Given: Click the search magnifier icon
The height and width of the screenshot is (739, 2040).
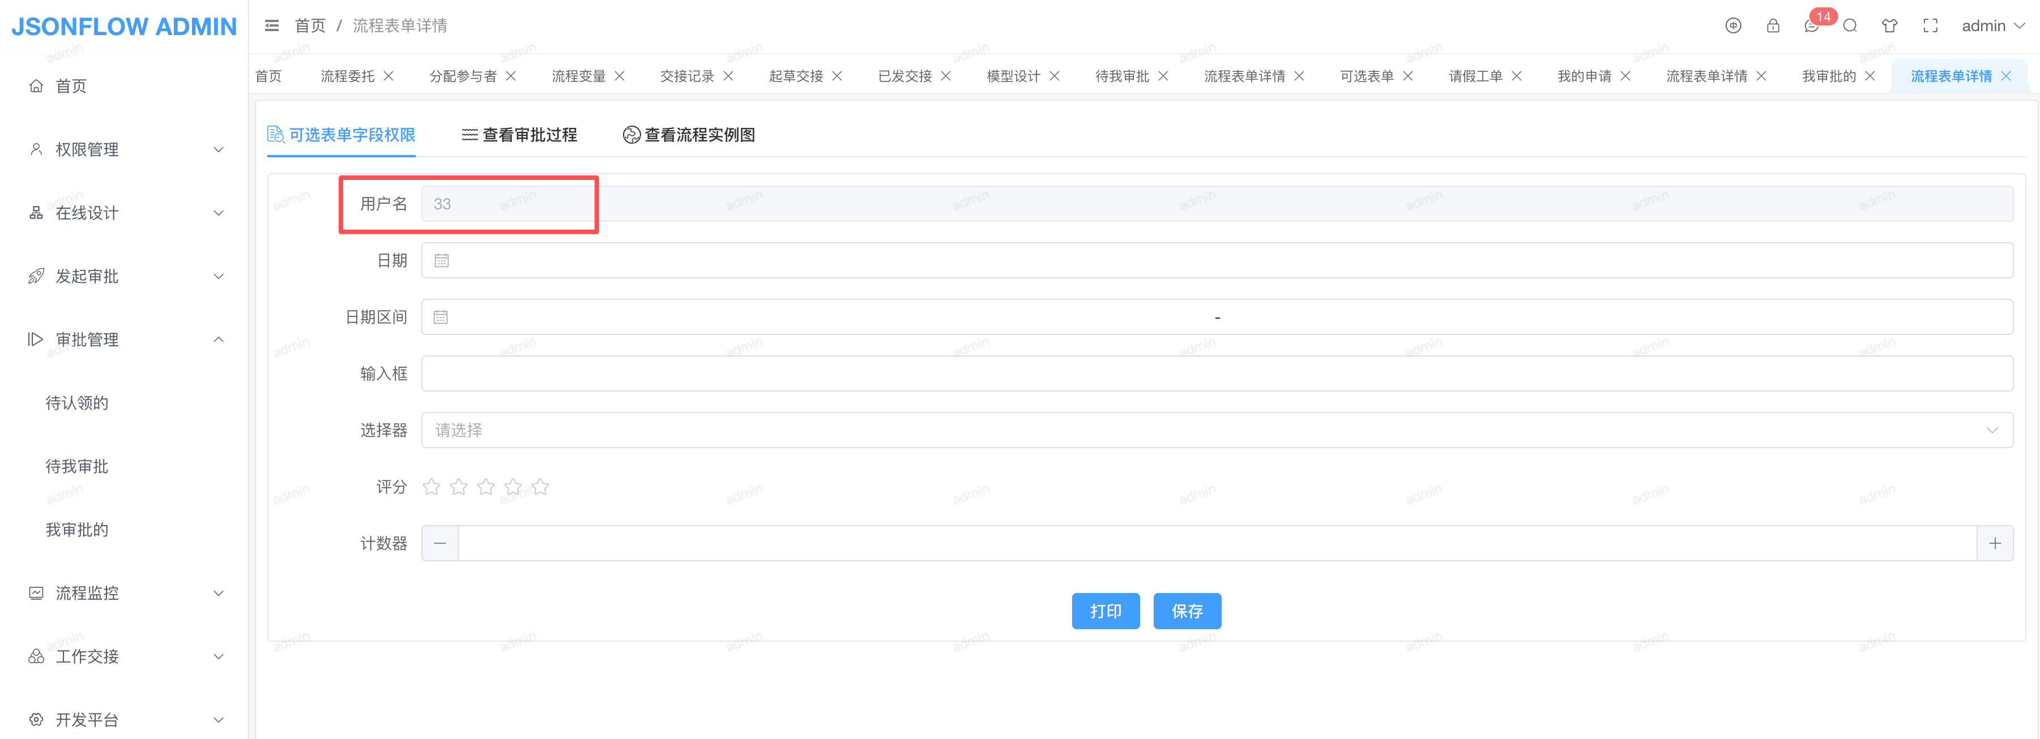Looking at the screenshot, I should 1850,26.
